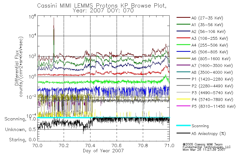Click the 71.0 tick label on x-axis
Screen dimensions: 249x157
(x=169, y=145)
